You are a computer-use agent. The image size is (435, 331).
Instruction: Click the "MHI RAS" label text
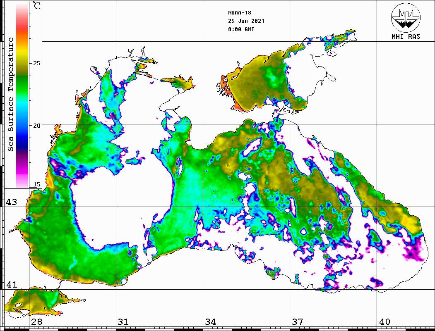pos(406,36)
